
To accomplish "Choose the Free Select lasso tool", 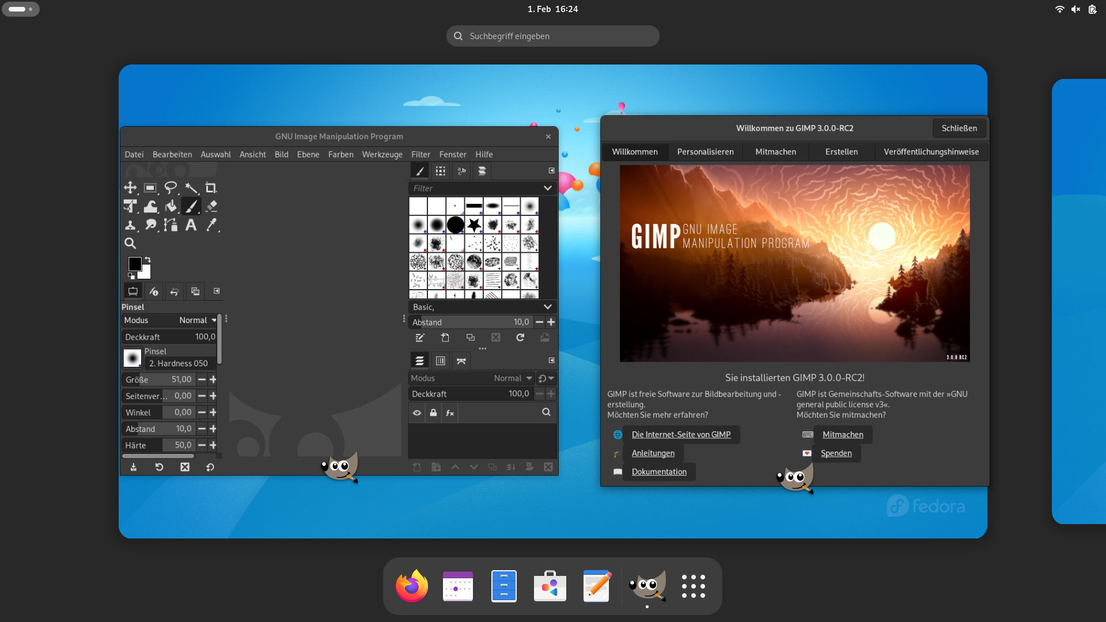I will [x=171, y=188].
